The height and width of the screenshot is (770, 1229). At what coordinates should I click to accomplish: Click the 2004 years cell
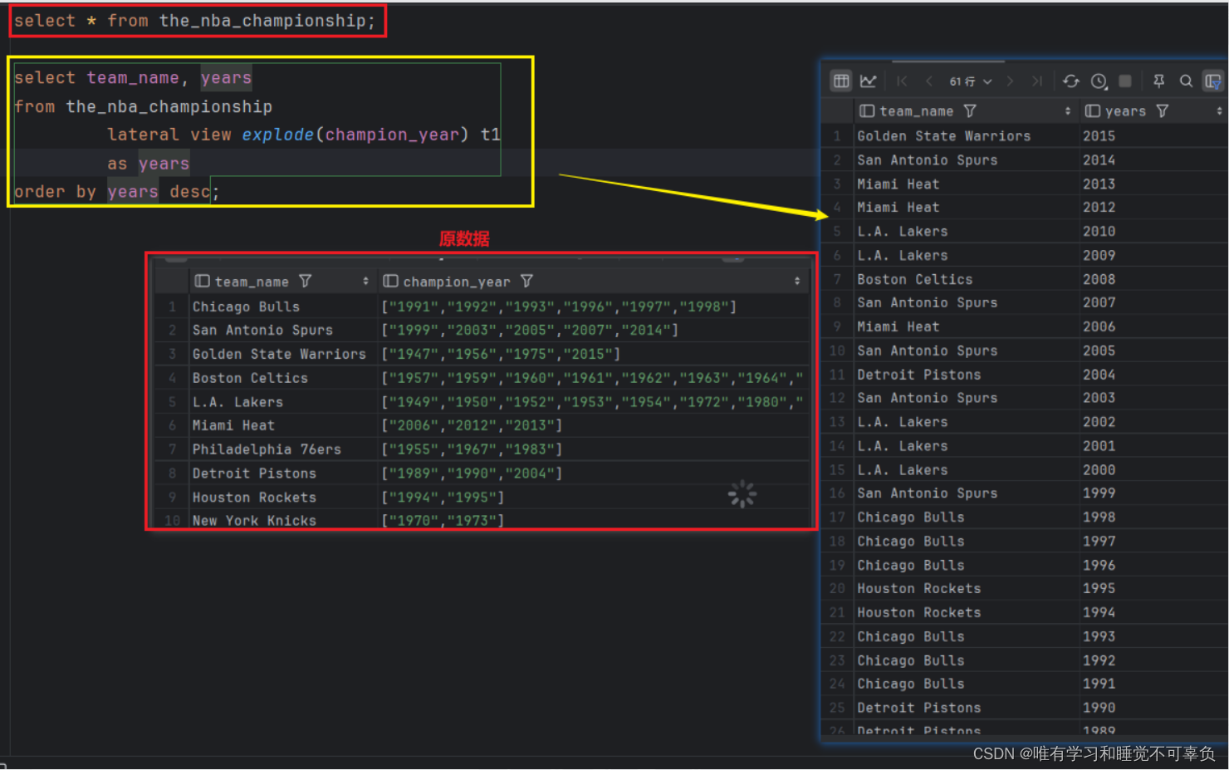click(1099, 375)
